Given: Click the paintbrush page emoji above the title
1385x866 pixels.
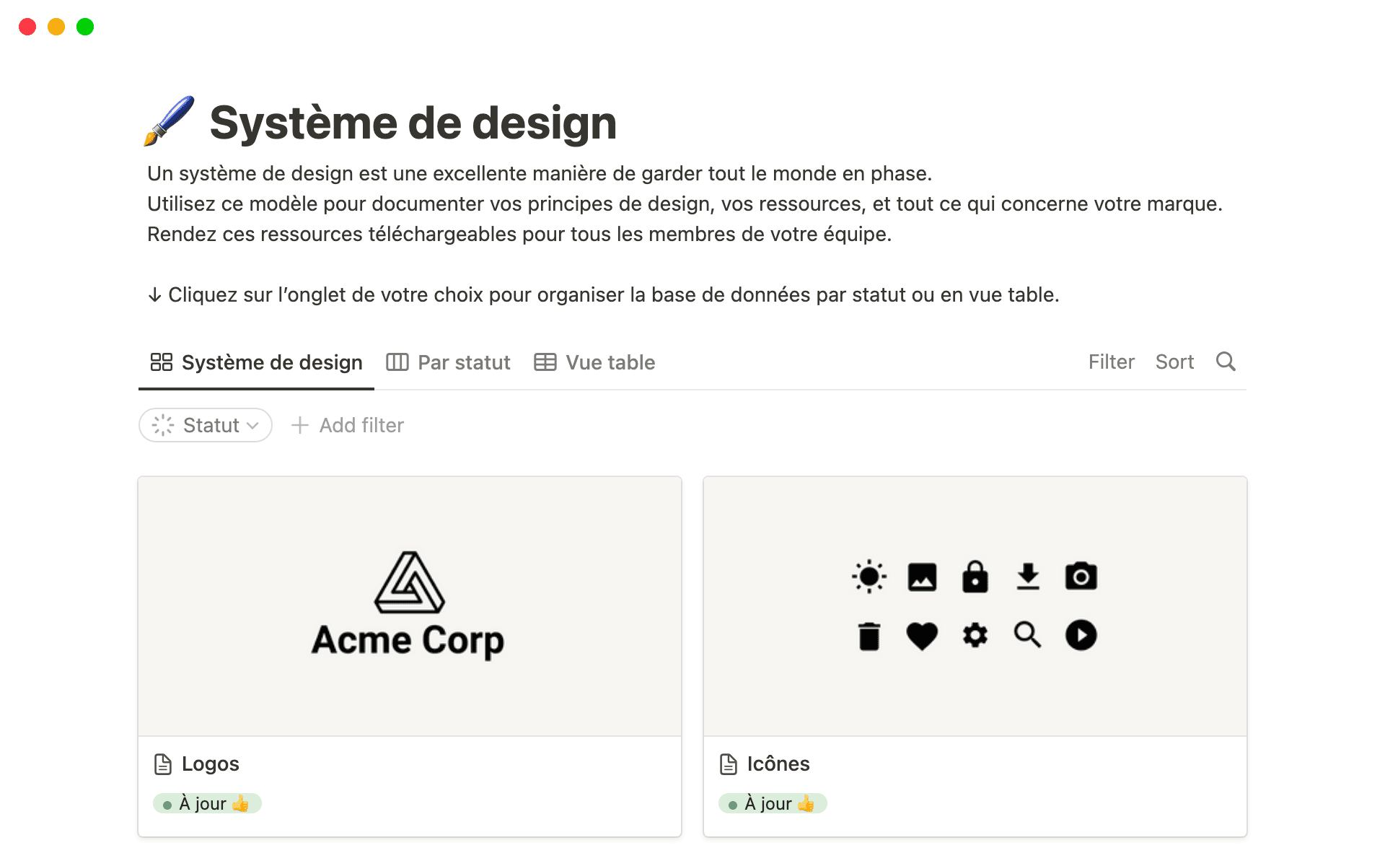Looking at the screenshot, I should coord(170,121).
